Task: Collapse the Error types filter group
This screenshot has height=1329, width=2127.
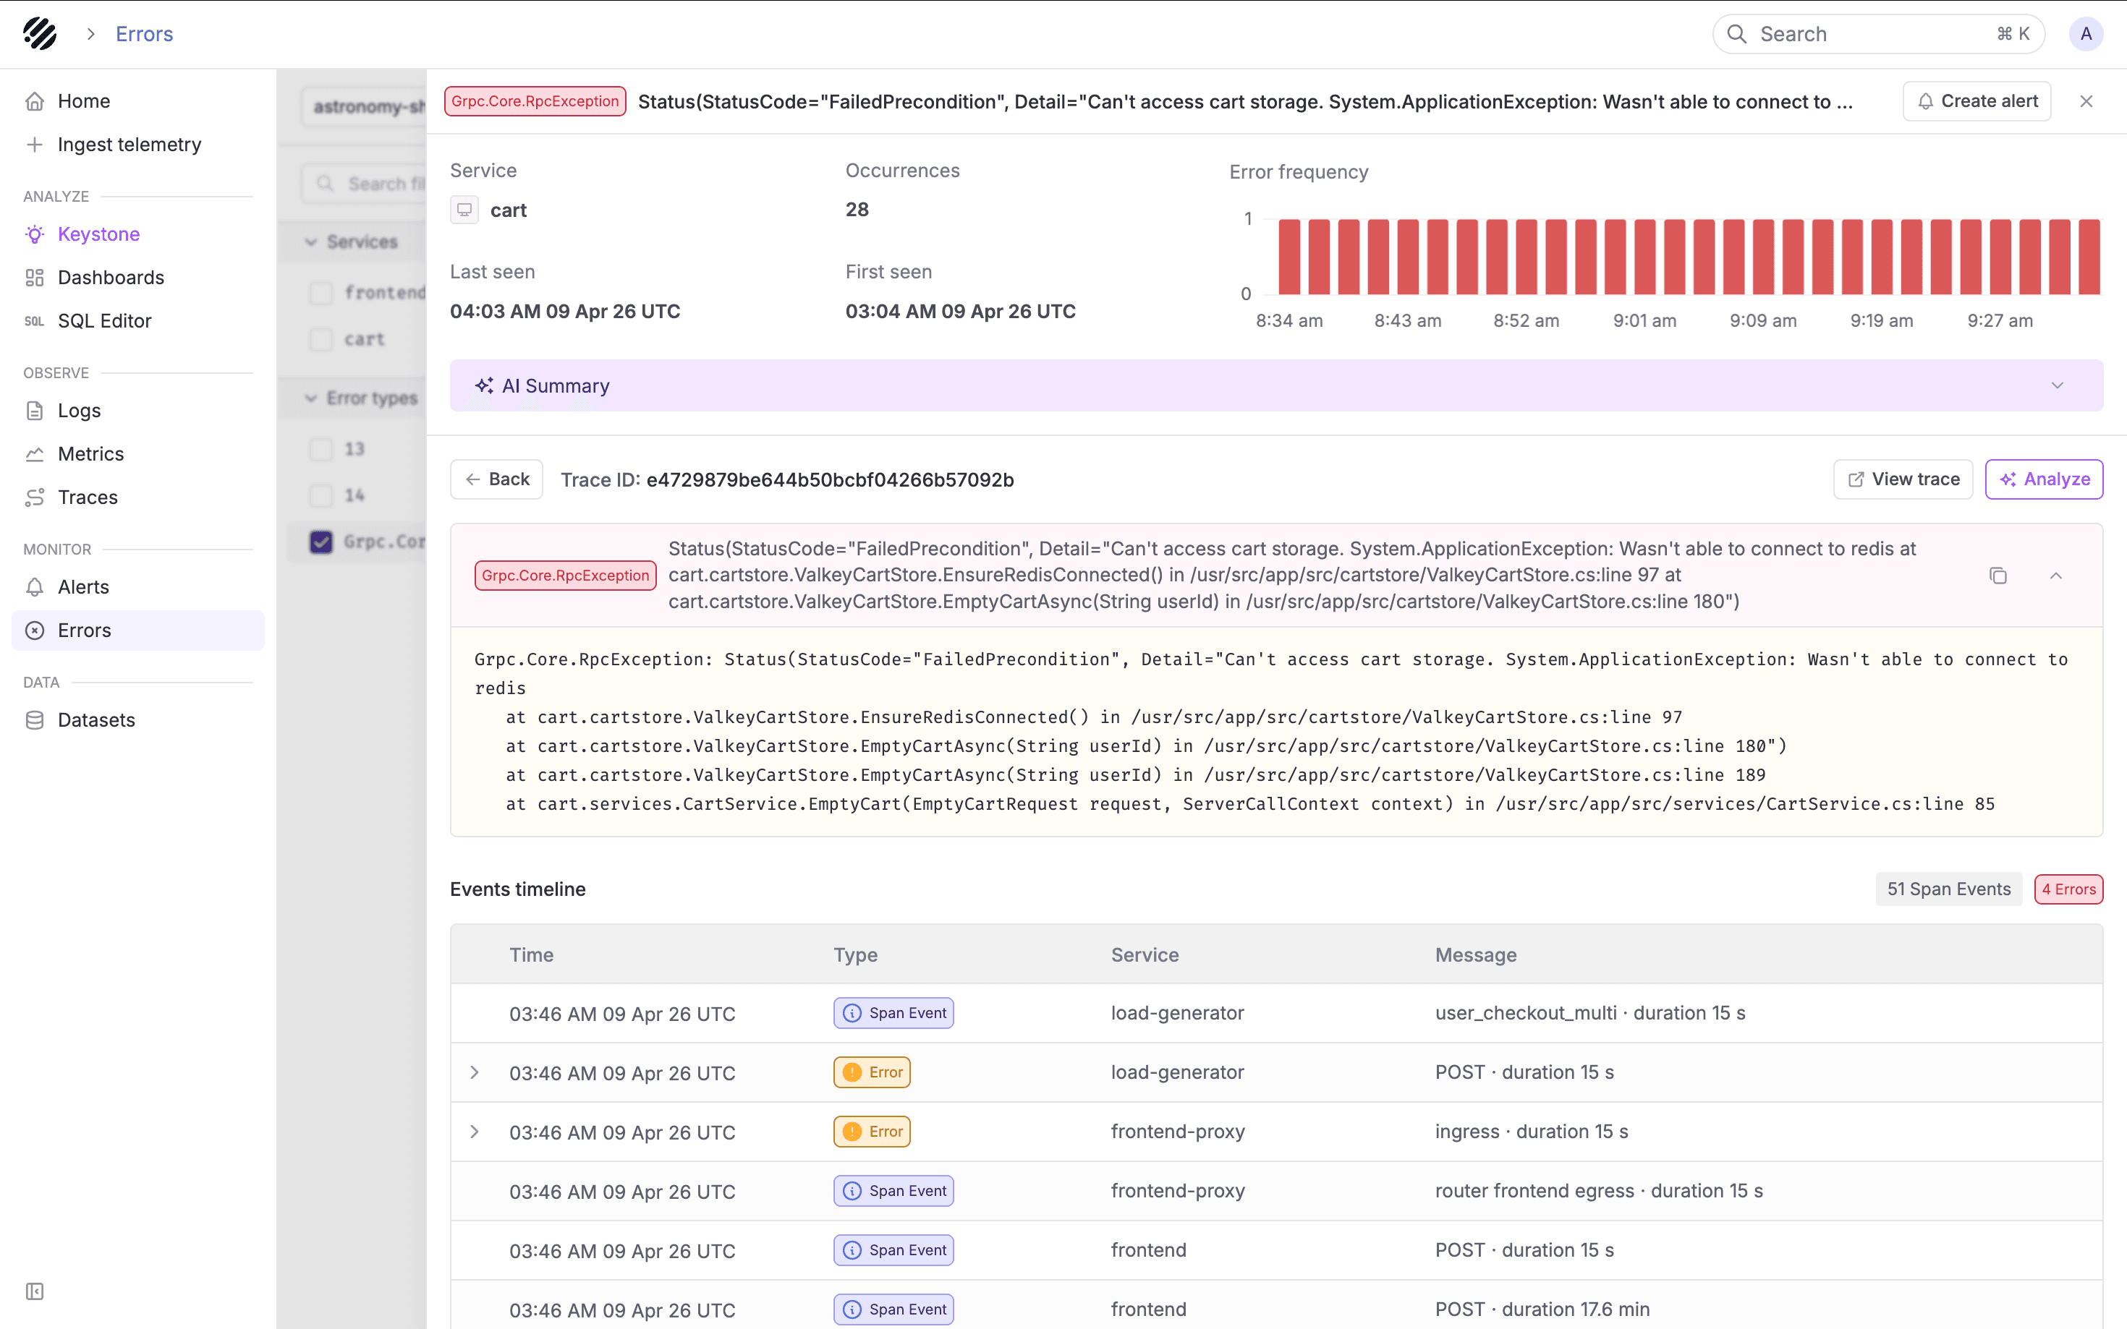Action: (310, 398)
